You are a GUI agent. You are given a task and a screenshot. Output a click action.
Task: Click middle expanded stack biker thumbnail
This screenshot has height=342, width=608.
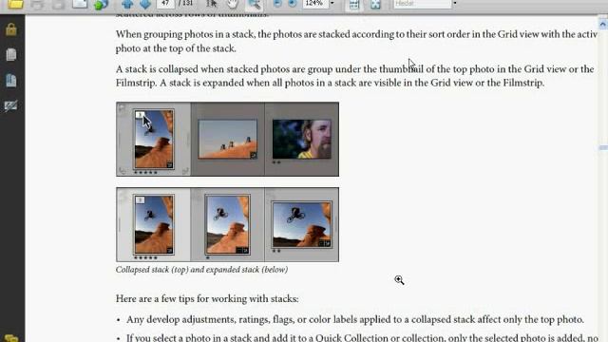coord(228,225)
